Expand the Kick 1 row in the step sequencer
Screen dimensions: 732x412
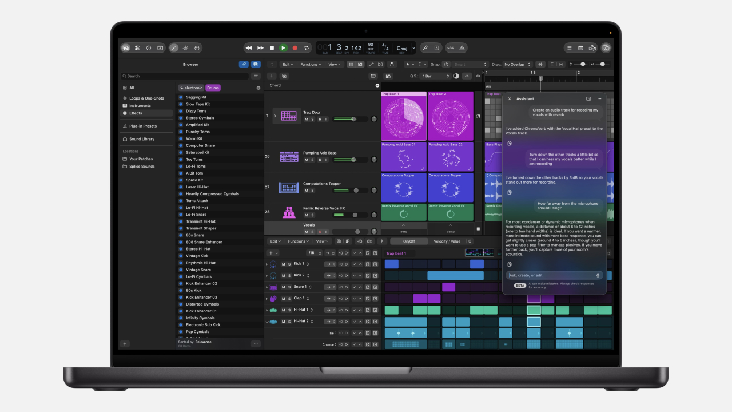(266, 264)
